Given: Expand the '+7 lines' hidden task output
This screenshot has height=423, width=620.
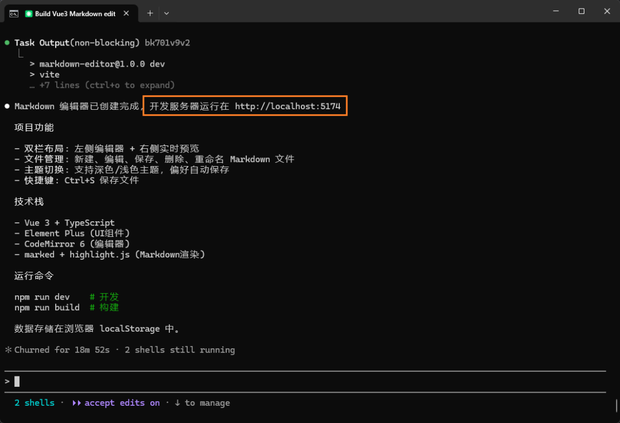Looking at the screenshot, I should tap(102, 84).
